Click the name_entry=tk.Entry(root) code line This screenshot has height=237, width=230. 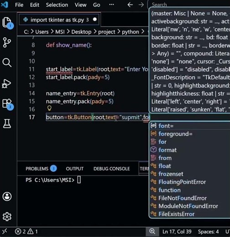(80, 93)
